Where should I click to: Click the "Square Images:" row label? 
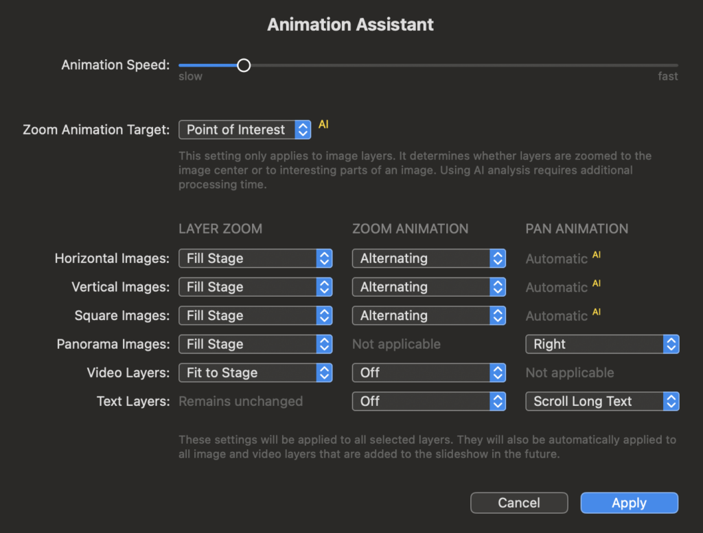122,315
